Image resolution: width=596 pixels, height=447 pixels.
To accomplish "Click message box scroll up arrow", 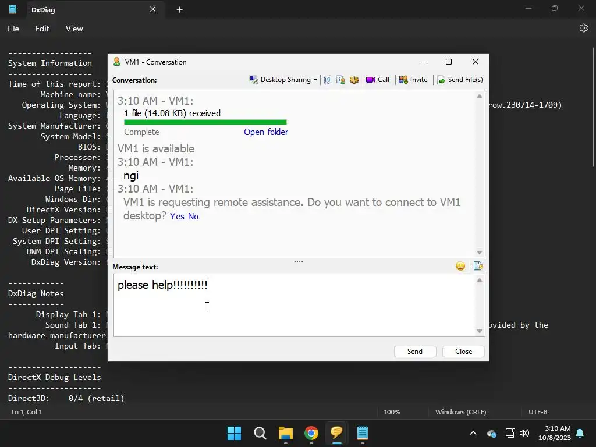I will tap(480, 280).
